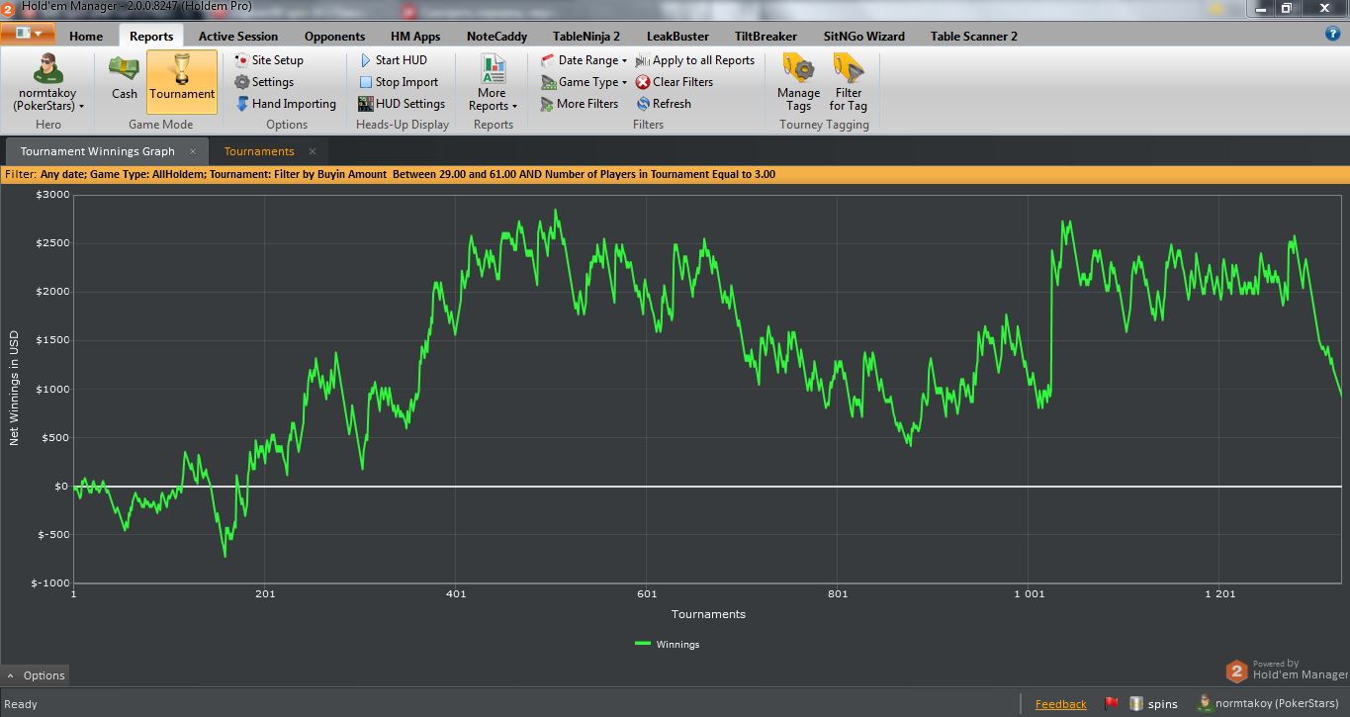
Task: Minimize the Hold'em Manager window
Action: pos(1261,8)
